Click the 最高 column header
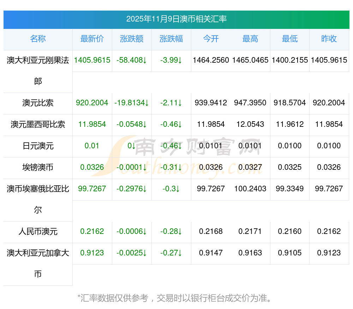 pos(250,39)
